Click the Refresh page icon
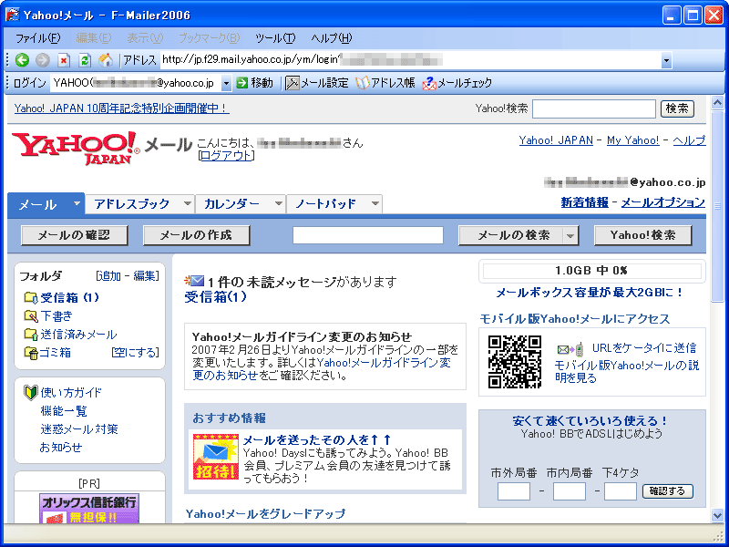The width and height of the screenshot is (729, 547). 84,60
